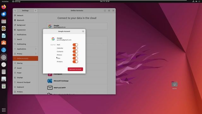
Task: Click the search icon in Settings header
Action: pos(15,10)
